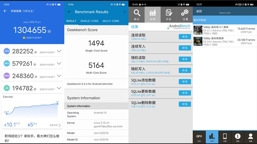This screenshot has height=144, width=257.
Task: Open the AndroBench history tab
Action: 168,14
